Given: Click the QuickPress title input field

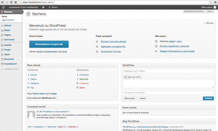Looking at the screenshot, I should tap(168, 71).
